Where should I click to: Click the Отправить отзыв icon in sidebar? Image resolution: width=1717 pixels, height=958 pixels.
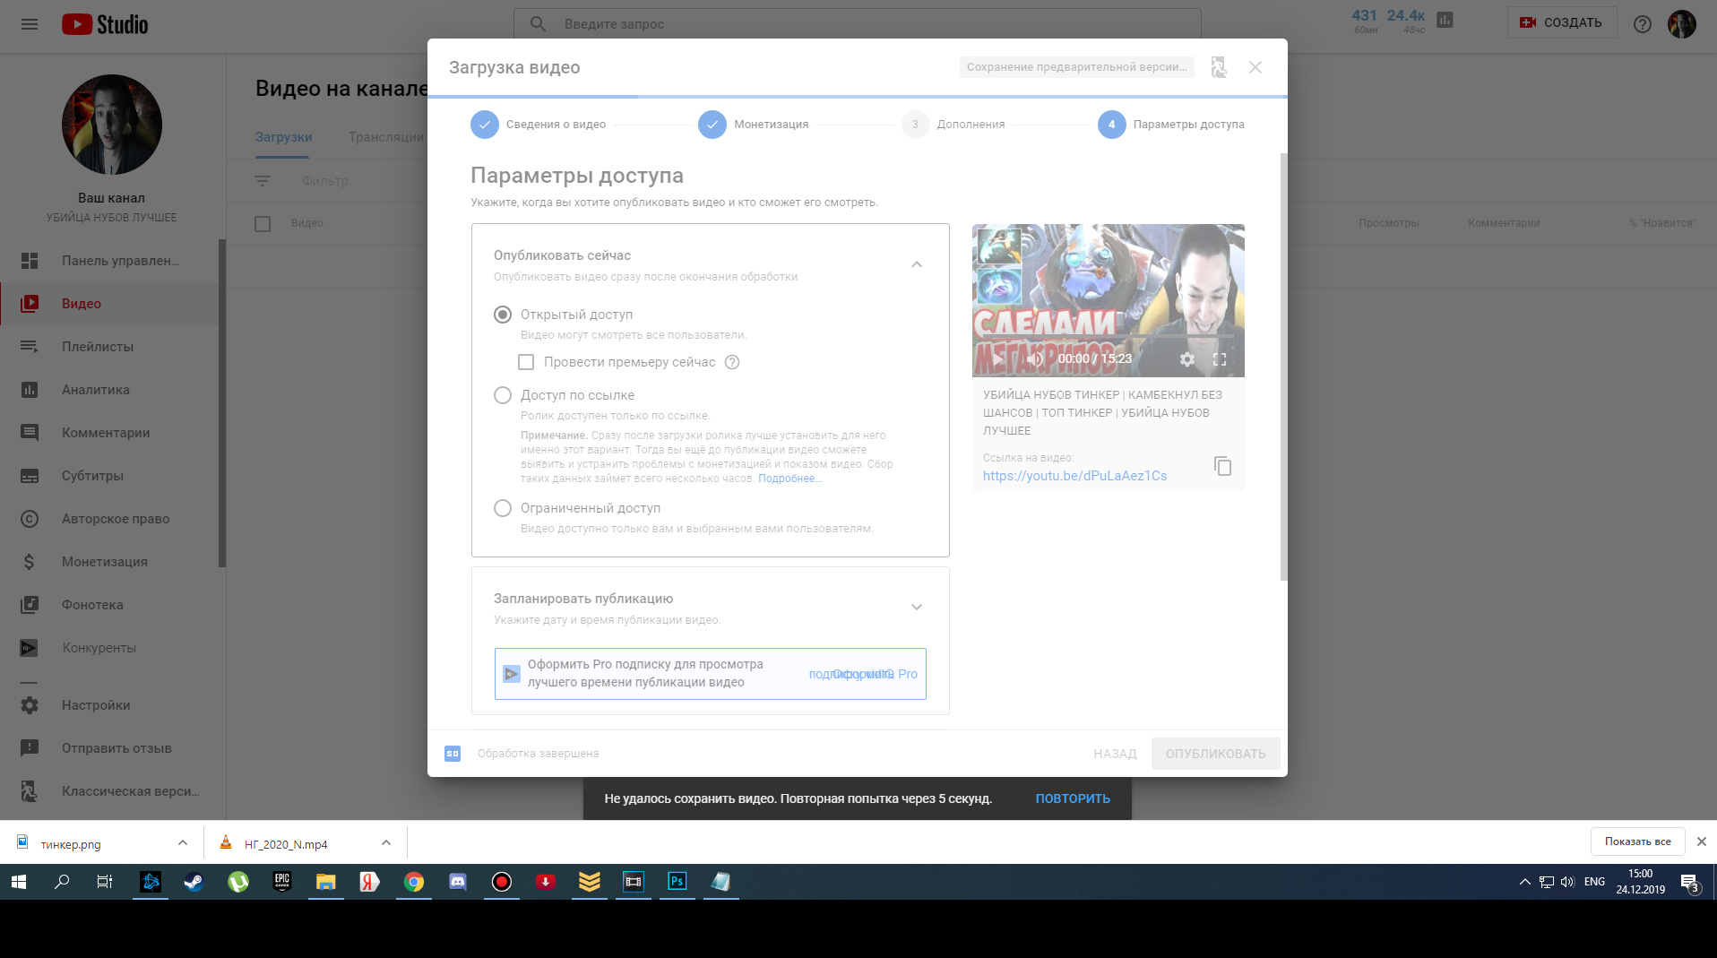[x=30, y=748]
